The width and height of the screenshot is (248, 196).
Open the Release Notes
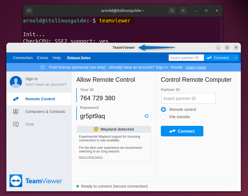79,58
